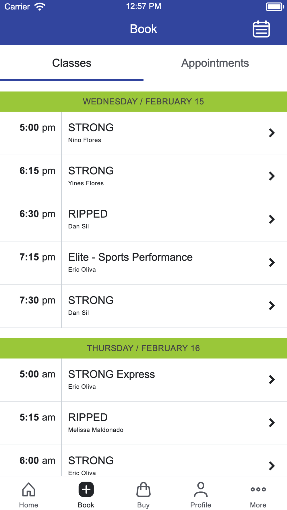
Task: Tap the Thursday / February 16 header
Action: coord(143,348)
